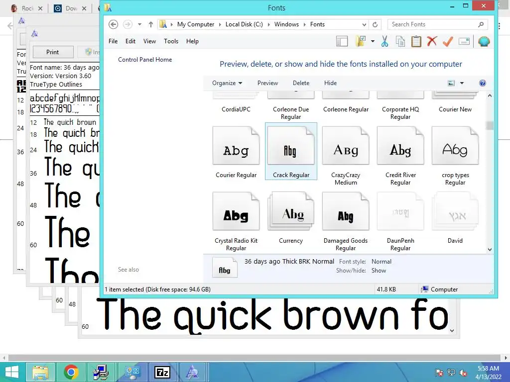Click Windows breadcrumb in address bar
Image resolution: width=510 pixels, height=382 pixels.
point(286,24)
